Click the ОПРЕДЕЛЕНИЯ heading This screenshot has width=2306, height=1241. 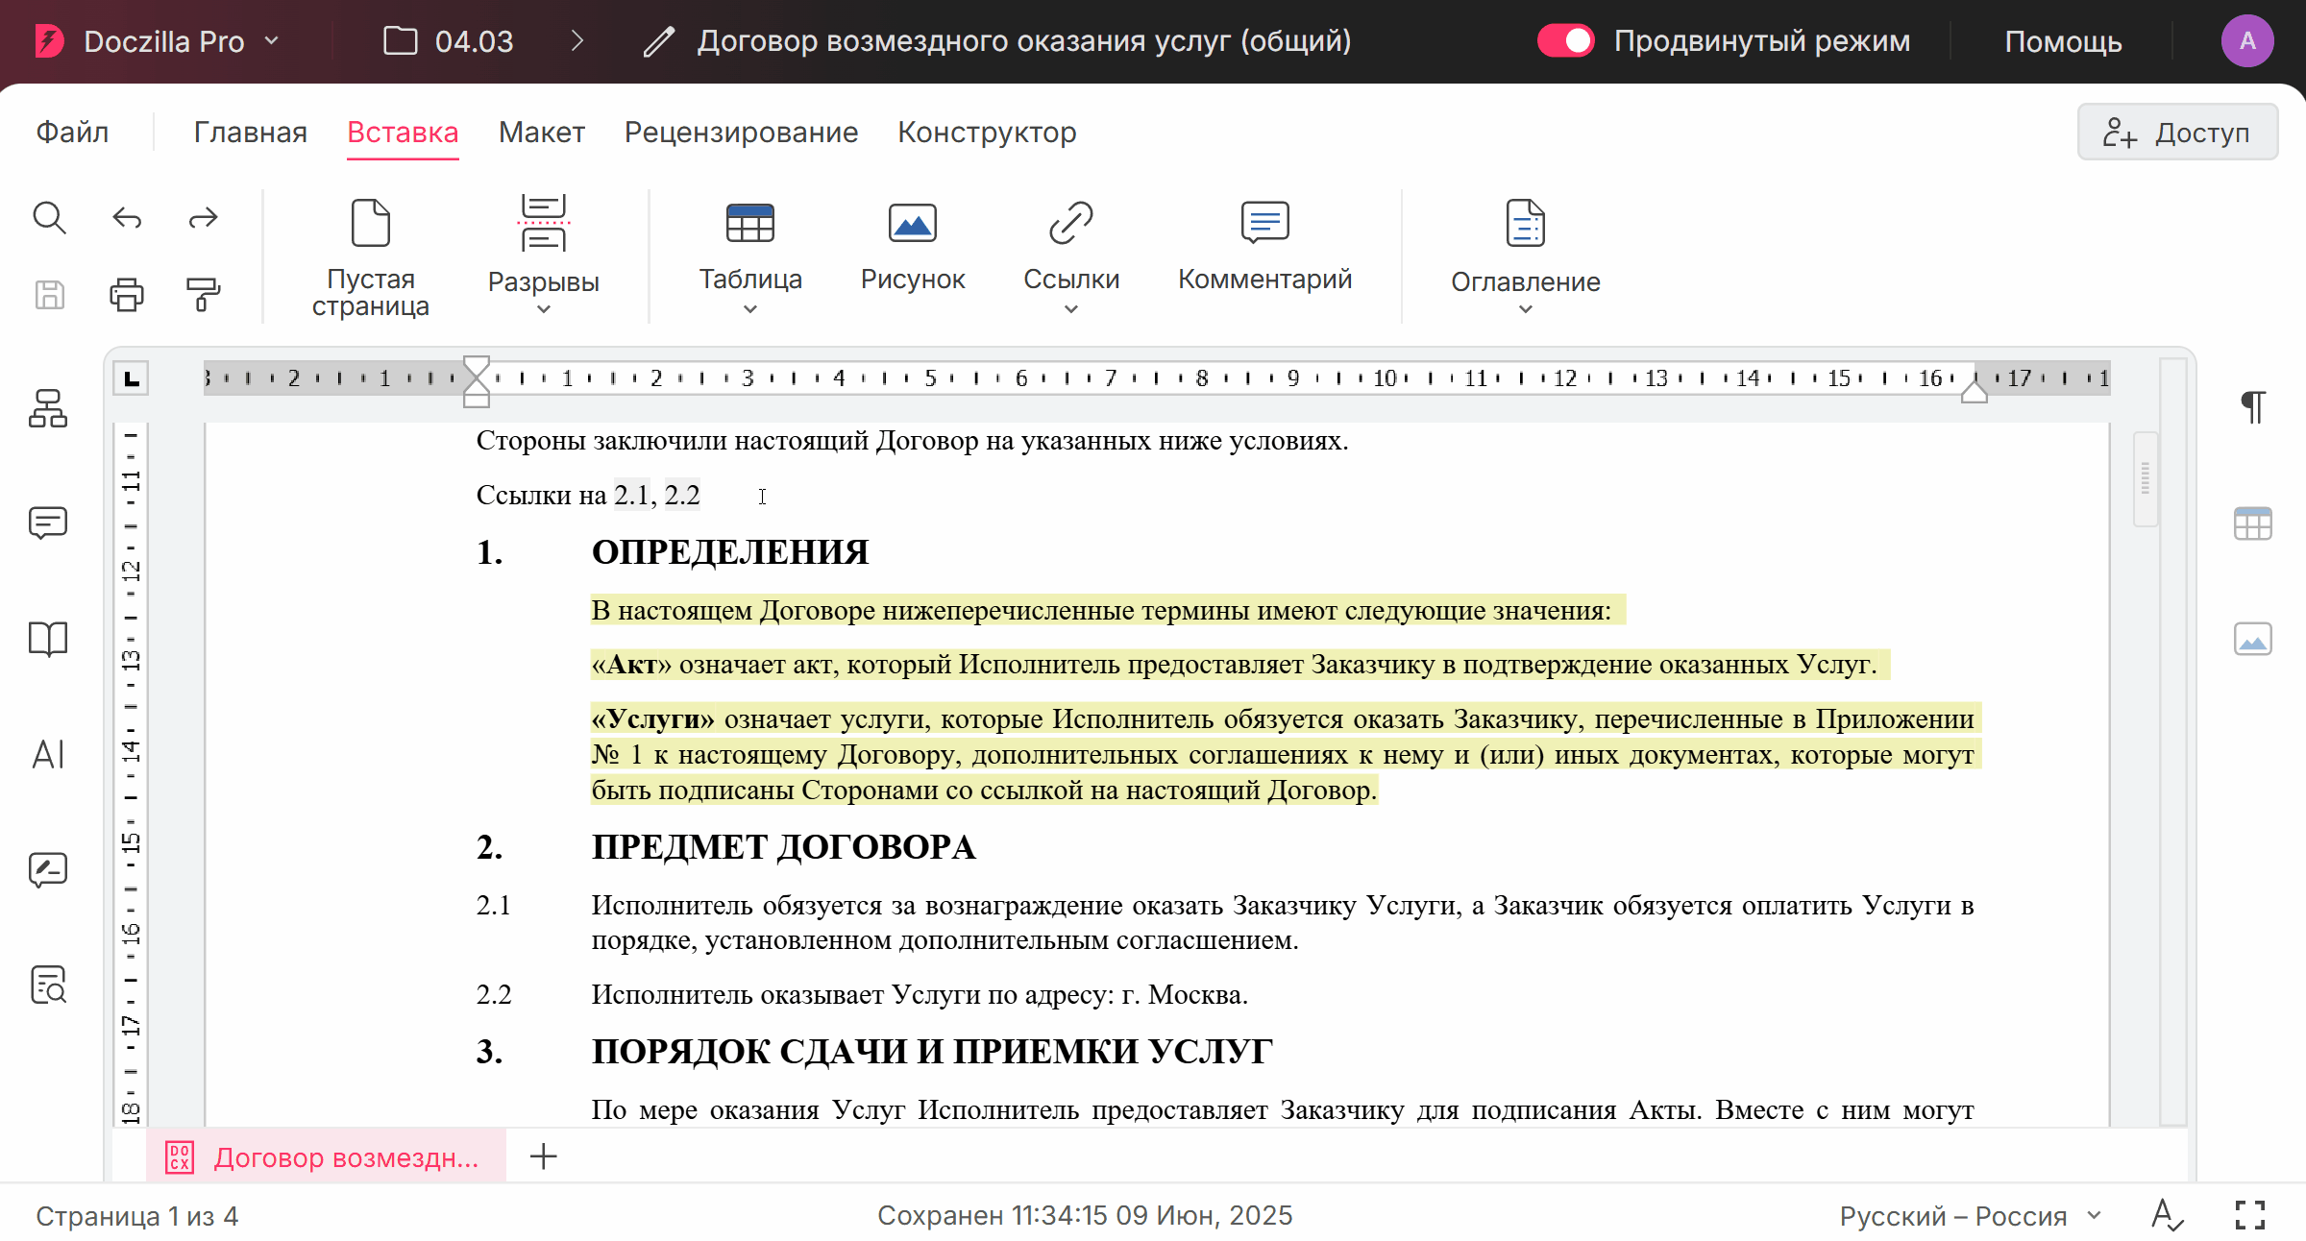coord(730,552)
